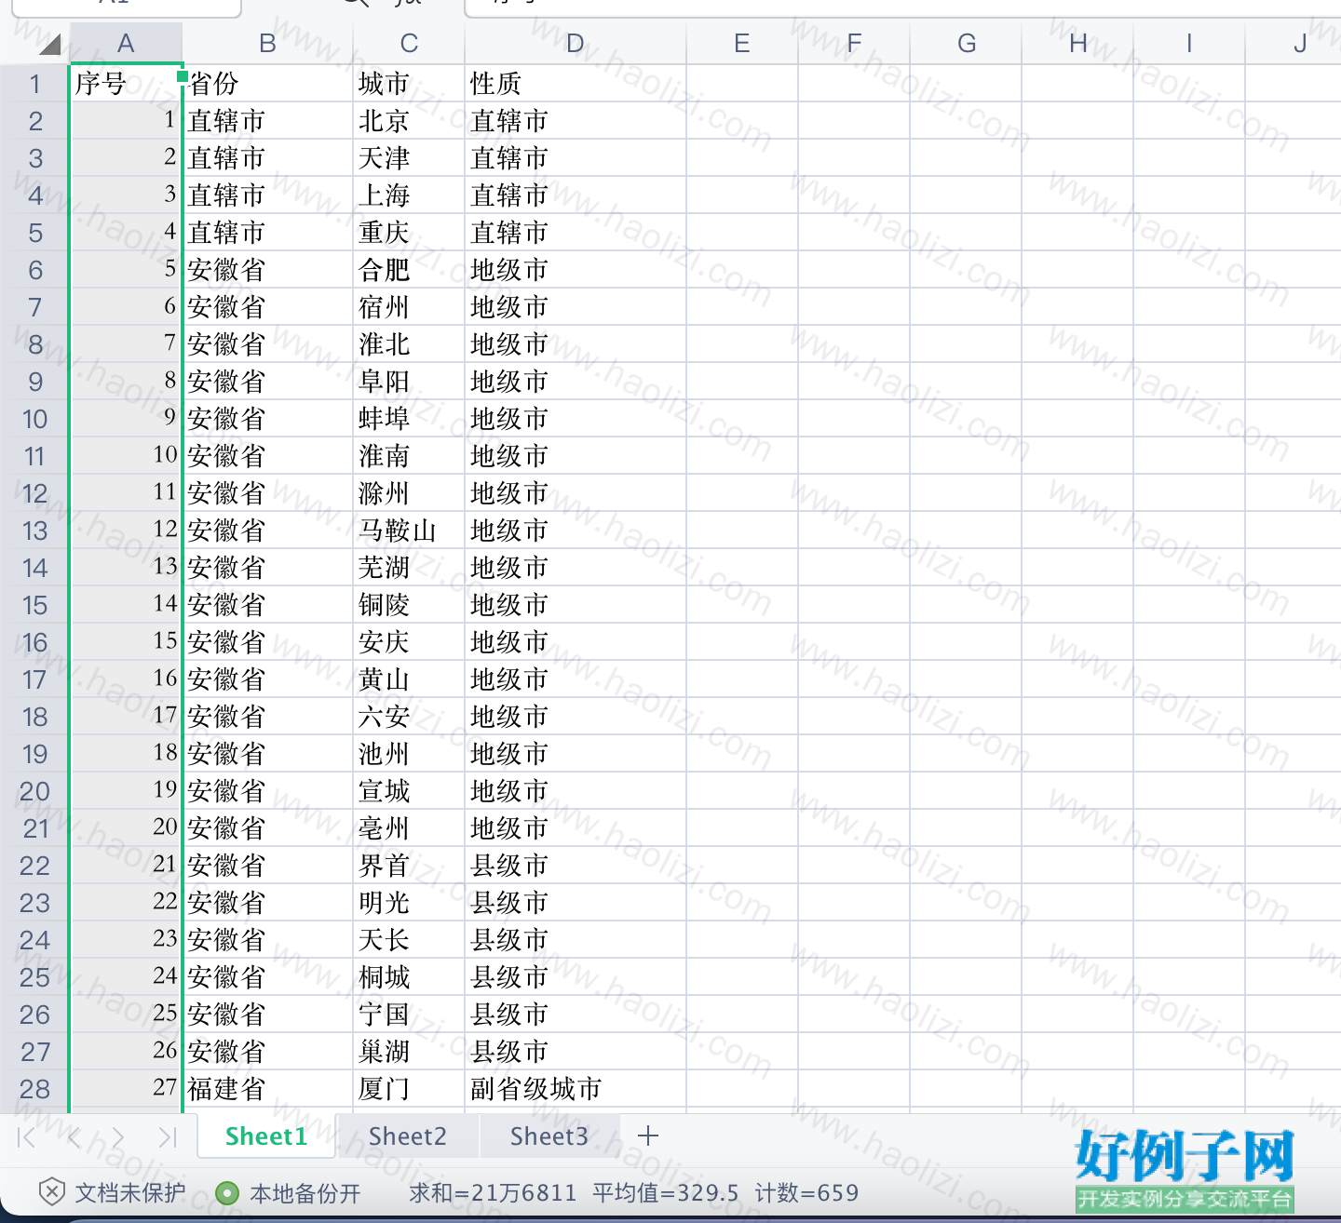The image size is (1341, 1223).
Task: Switch to Sheet1 tab
Action: click(266, 1136)
